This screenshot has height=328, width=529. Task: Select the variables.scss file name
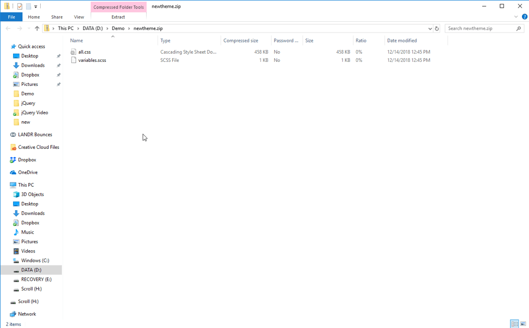coord(92,60)
